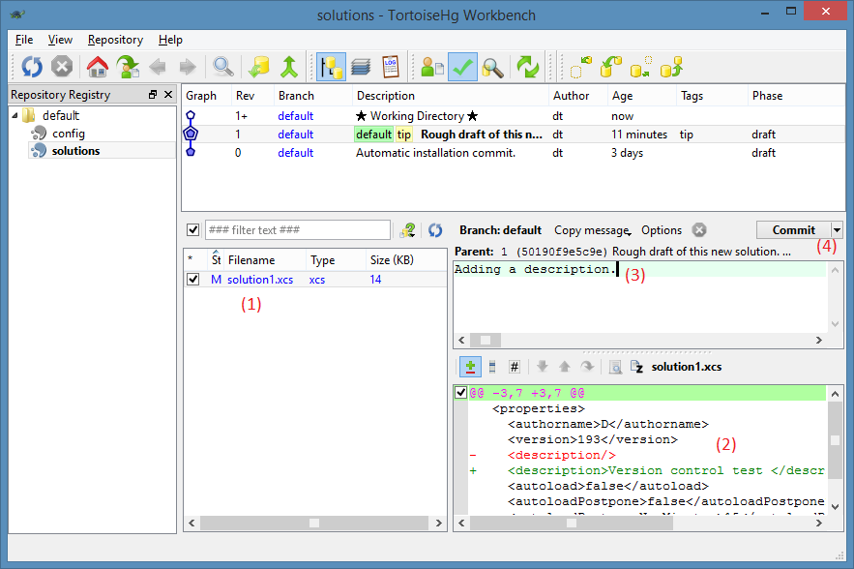Refresh the file list icon

(434, 230)
